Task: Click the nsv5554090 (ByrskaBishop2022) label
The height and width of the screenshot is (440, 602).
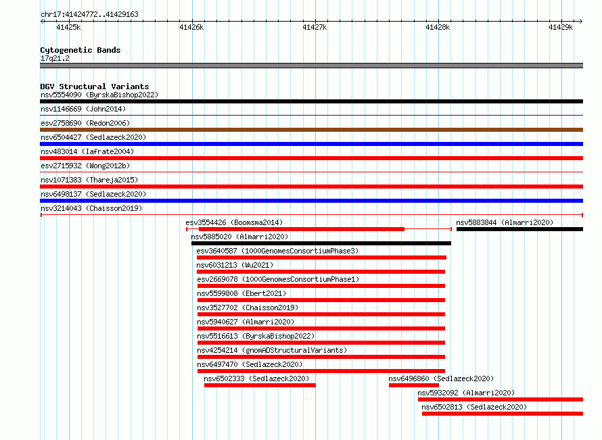Action: pos(99,95)
